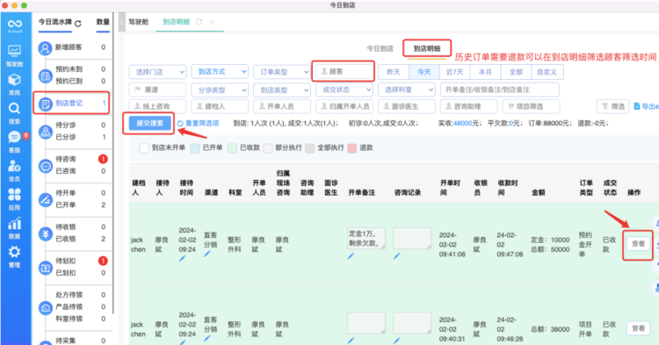The height and width of the screenshot is (345, 659).
Task: Open 会员 members icon in sidebar
Action: click(x=14, y=170)
